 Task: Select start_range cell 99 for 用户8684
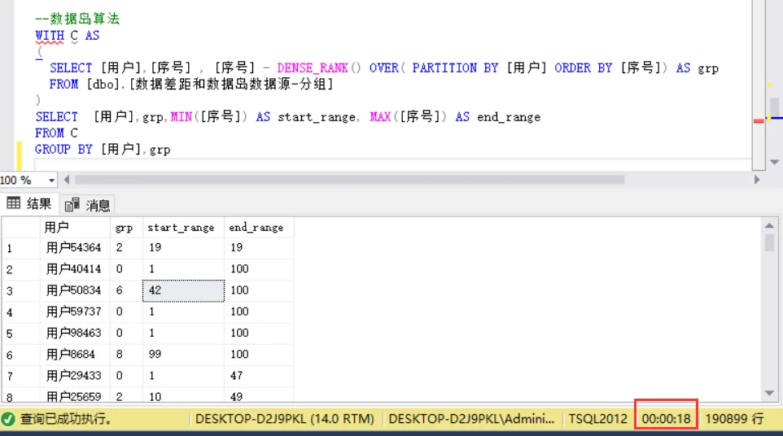coord(183,354)
